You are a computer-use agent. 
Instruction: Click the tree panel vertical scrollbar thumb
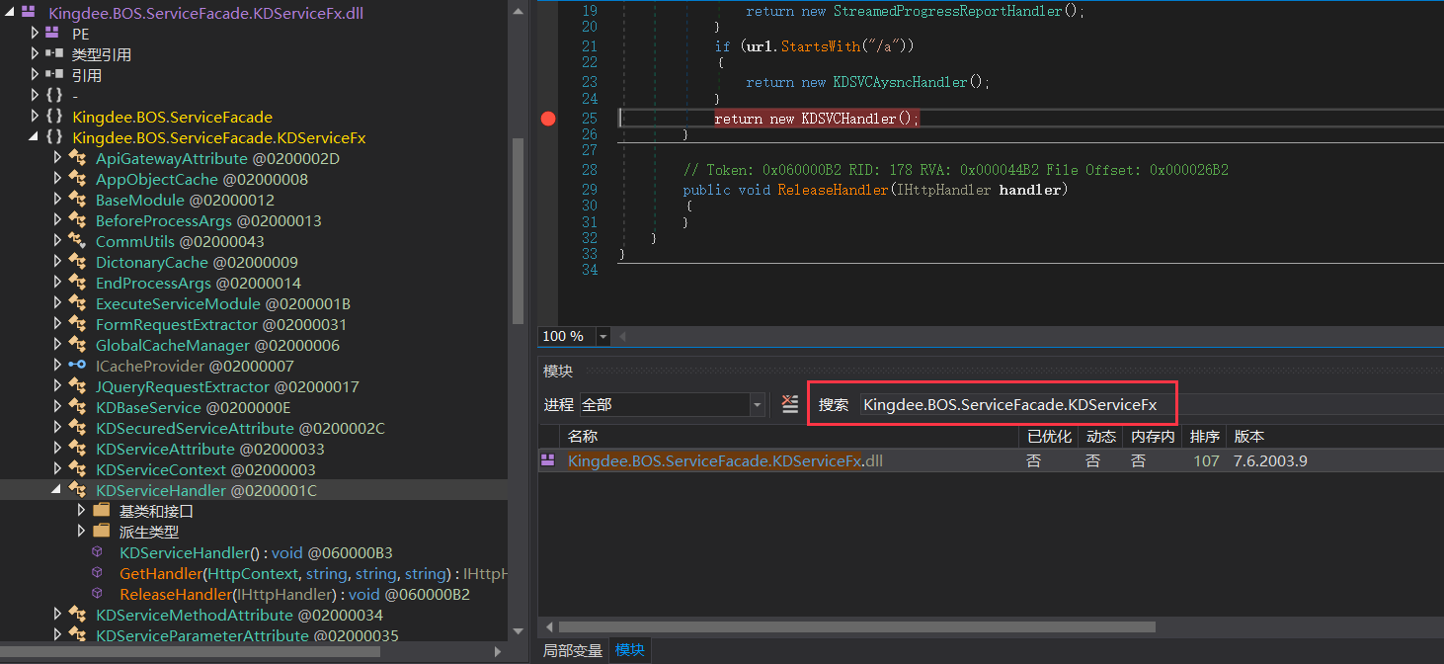519,231
